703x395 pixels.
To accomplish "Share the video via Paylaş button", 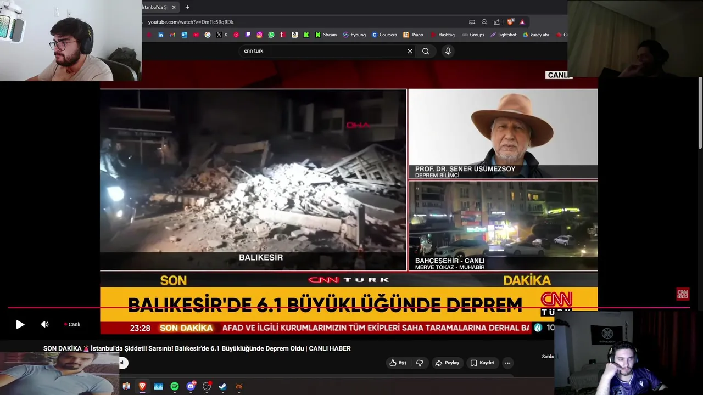I will click(x=447, y=363).
